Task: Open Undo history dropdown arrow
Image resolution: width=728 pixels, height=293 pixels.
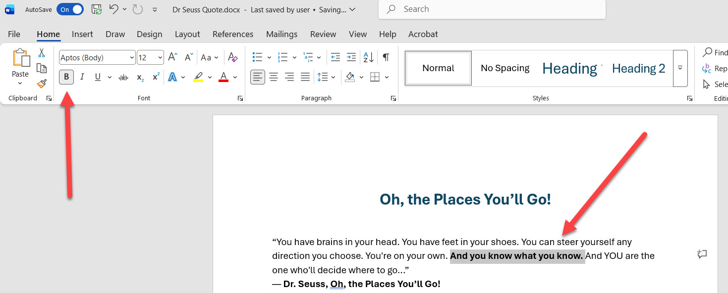Action: click(124, 9)
